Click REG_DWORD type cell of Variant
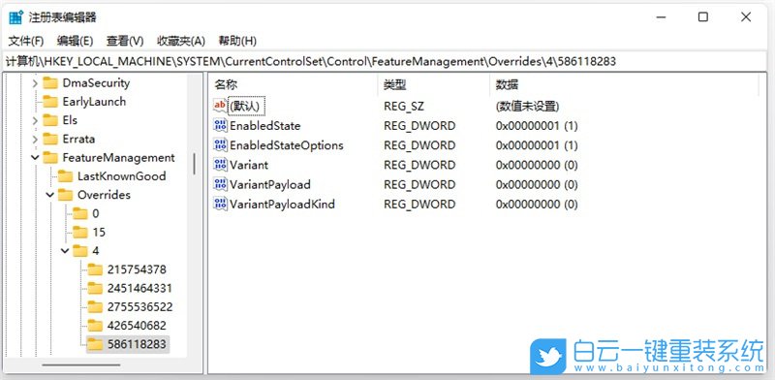 419,165
